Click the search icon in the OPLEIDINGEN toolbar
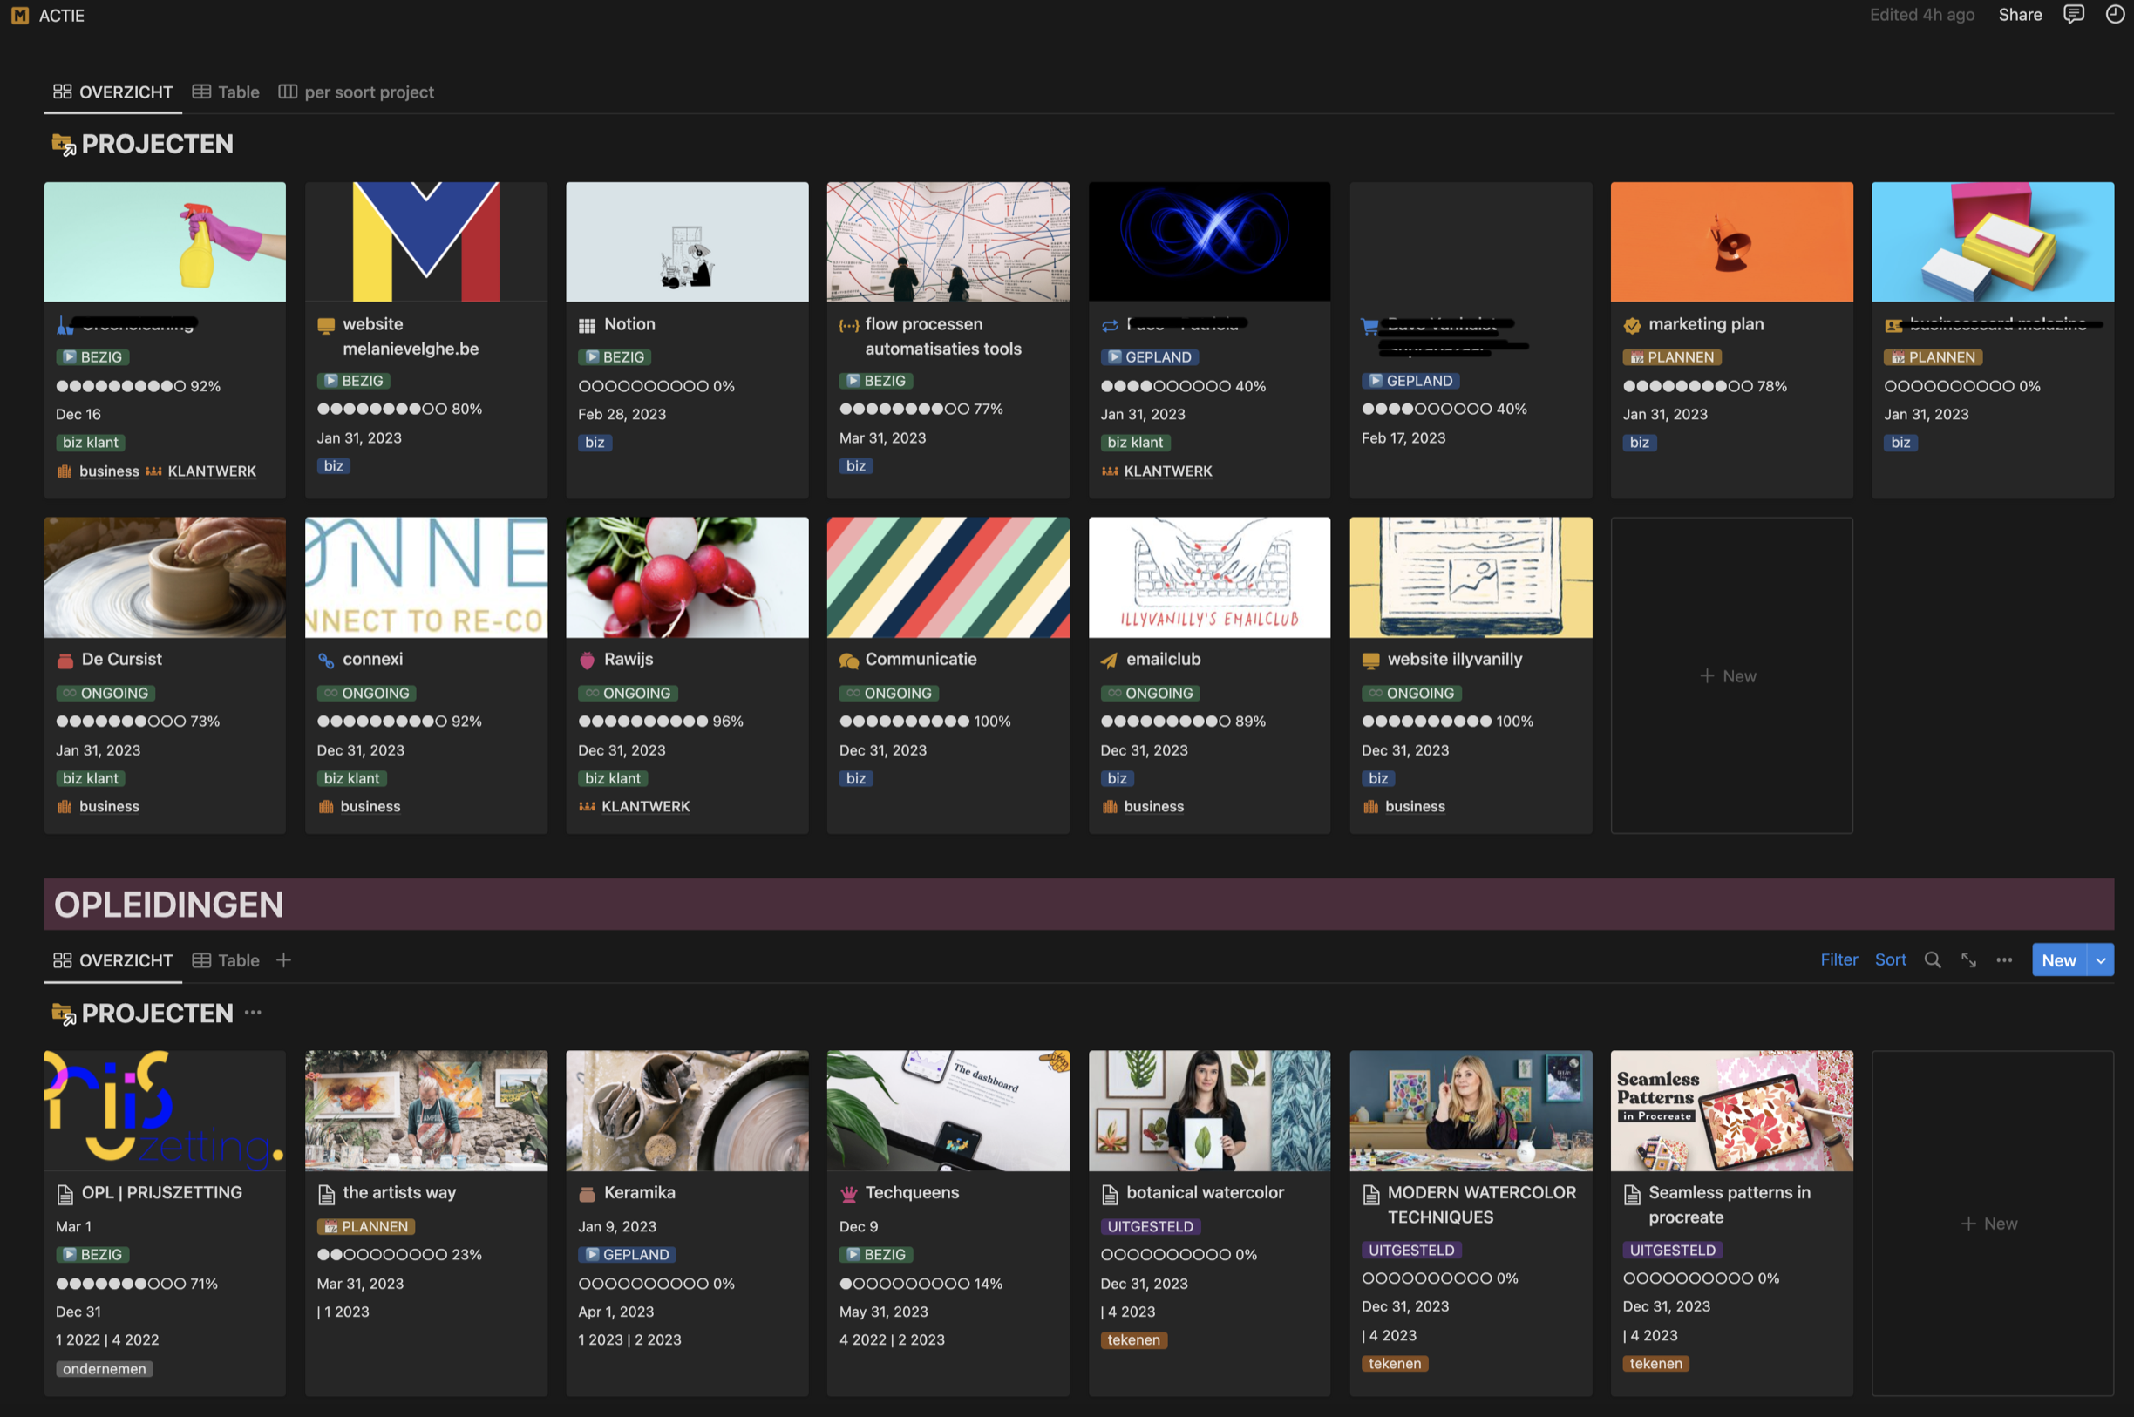The width and height of the screenshot is (2134, 1417). (1933, 959)
